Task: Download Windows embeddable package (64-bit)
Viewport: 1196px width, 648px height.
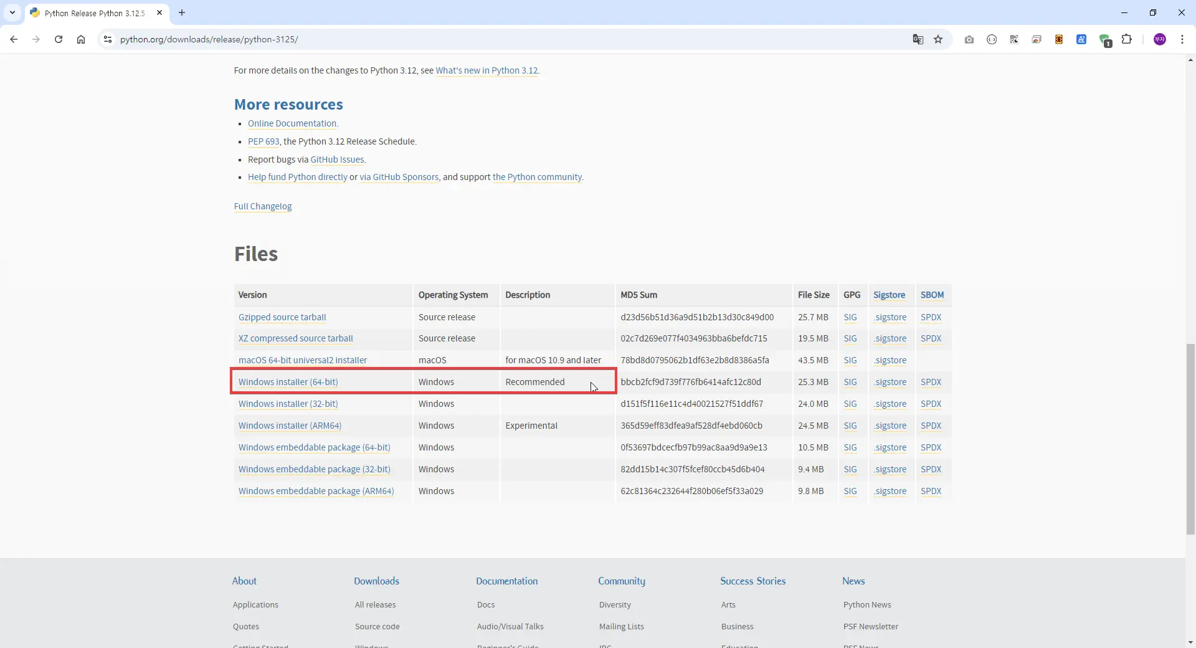Action: pyautogui.click(x=315, y=447)
